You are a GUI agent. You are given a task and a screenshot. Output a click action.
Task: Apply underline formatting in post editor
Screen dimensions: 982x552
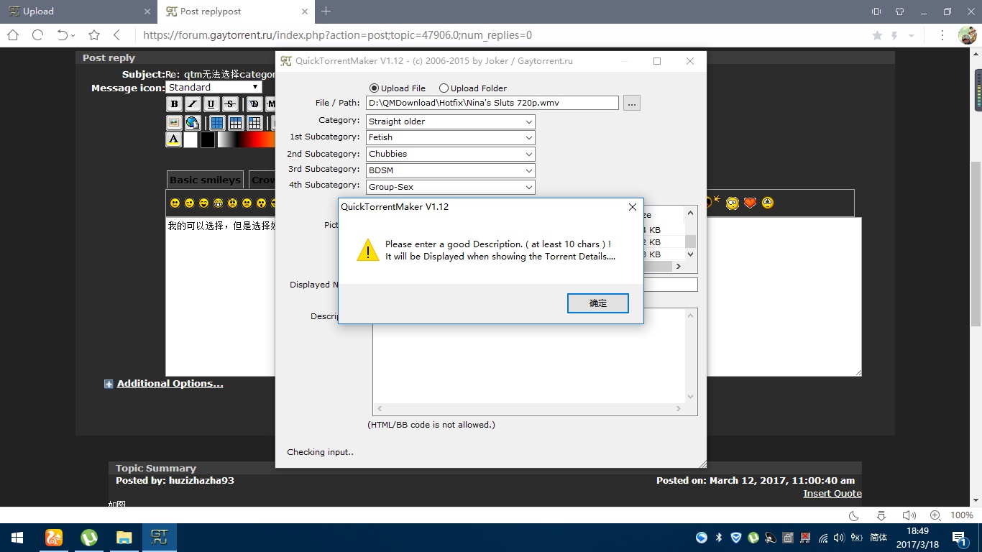click(211, 104)
